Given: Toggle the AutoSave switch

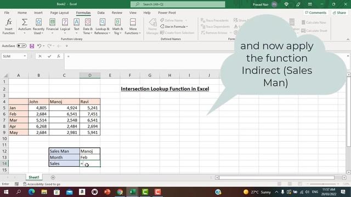Looking at the screenshot, I should [x=21, y=46].
